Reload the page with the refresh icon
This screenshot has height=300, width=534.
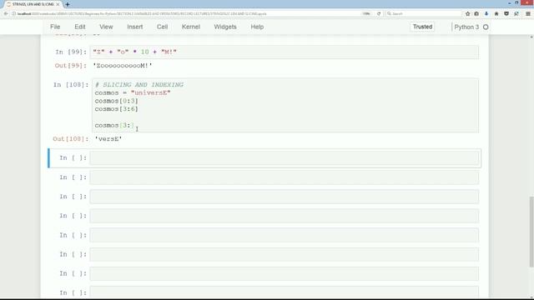pyautogui.click(x=379, y=13)
